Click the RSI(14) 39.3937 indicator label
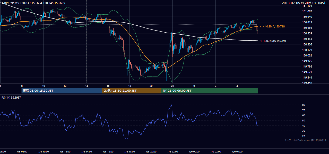Screen dimensions: 329x154 click(x=11, y=98)
